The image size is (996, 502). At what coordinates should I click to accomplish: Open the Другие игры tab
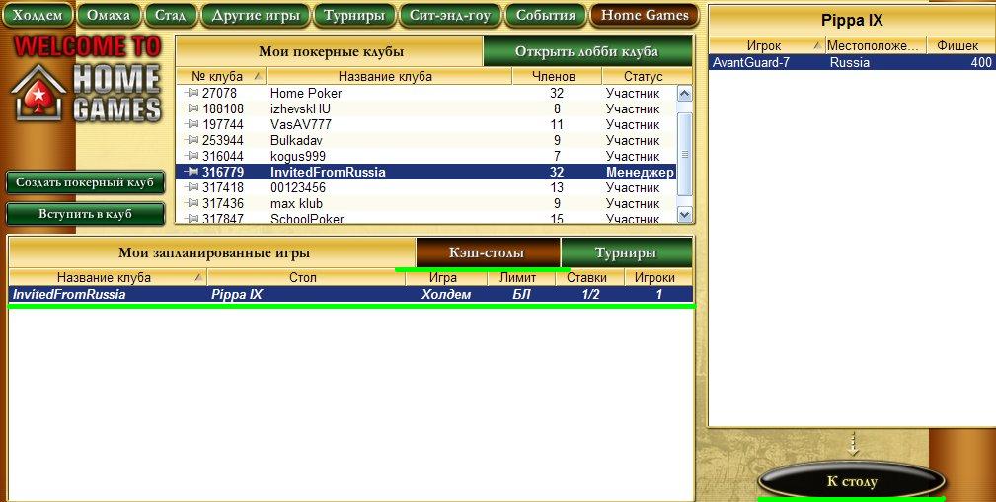[x=255, y=15]
